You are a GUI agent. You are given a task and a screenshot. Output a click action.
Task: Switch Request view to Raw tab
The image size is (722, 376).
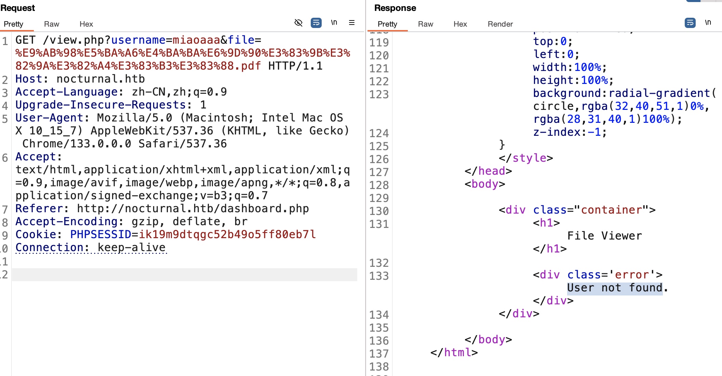(51, 24)
